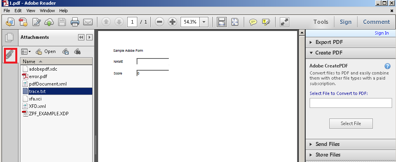Toggle fit width scrolling mode icon
Viewport: 396px width, 162px height.
click(x=221, y=22)
